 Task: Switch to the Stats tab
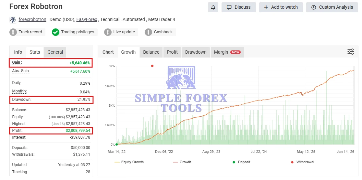coord(35,52)
